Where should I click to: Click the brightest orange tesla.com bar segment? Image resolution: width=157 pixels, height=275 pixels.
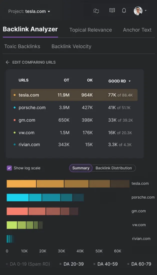pyautogui.click(x=21, y=184)
